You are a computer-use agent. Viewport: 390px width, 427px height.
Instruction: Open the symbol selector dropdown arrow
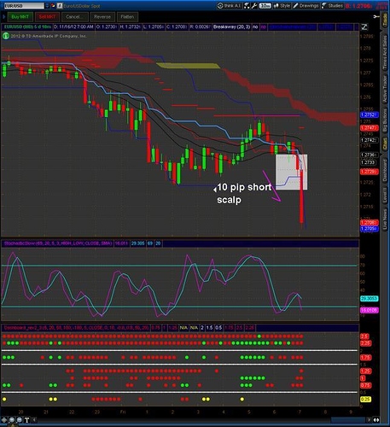pos(47,6)
